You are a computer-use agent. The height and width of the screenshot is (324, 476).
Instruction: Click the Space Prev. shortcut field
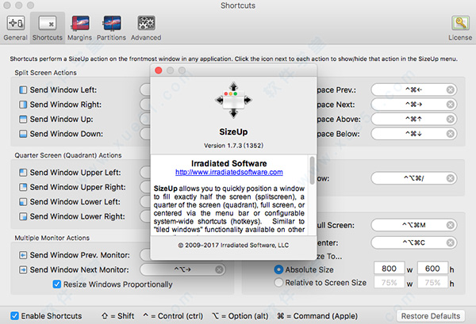[x=414, y=90]
